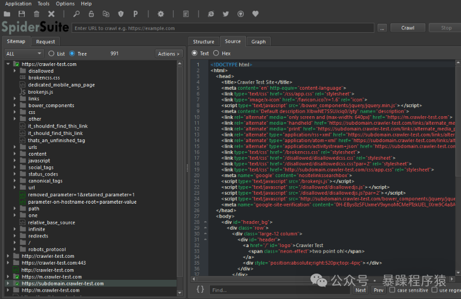The image size is (461, 299).
Task: Click the padlock icon in toolbar
Action: [x=91, y=14]
